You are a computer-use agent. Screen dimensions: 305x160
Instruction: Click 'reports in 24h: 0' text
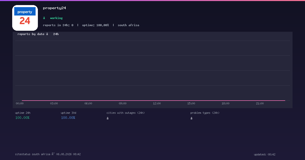pyautogui.click(x=58, y=25)
